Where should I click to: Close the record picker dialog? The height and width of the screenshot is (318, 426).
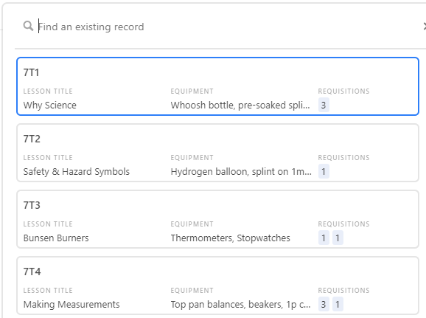[x=425, y=27]
